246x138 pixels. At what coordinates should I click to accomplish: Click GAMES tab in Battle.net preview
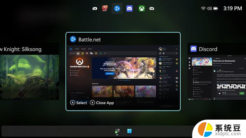(x=83, y=49)
